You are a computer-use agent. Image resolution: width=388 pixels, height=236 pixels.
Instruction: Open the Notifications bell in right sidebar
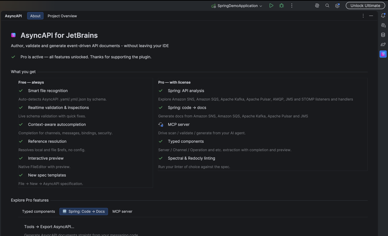383,15
